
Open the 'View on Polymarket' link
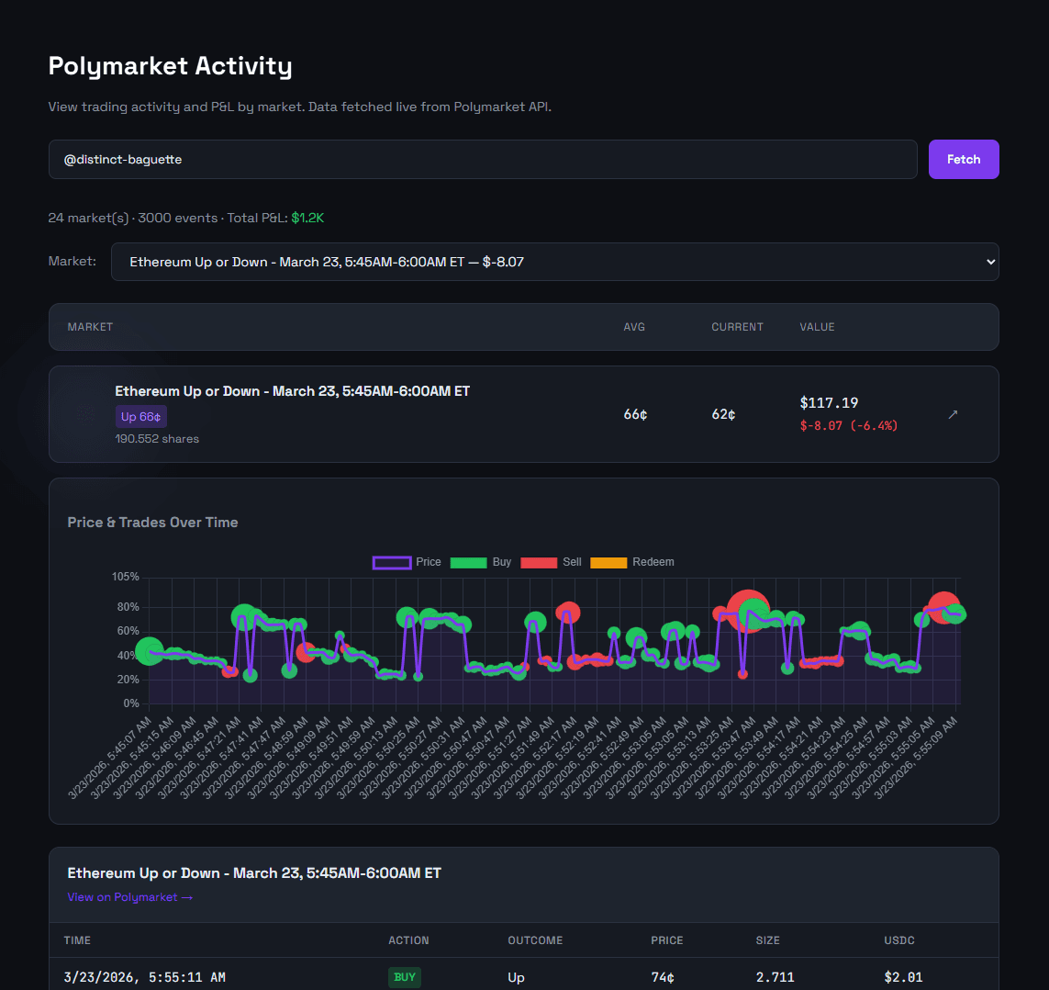pyautogui.click(x=129, y=896)
